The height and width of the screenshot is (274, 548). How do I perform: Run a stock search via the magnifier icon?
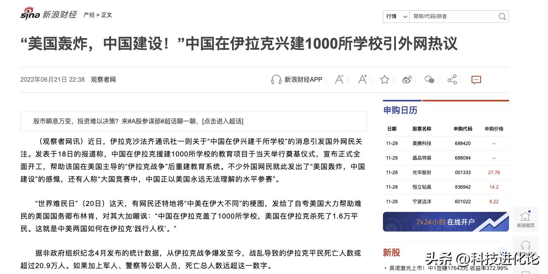502,17
